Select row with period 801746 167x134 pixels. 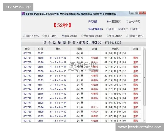click(81, 80)
